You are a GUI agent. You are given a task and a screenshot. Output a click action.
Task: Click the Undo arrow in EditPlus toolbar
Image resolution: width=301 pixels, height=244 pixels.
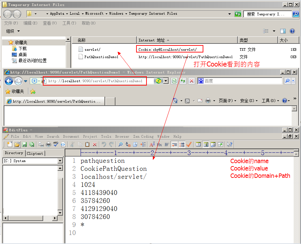pyautogui.click(x=104, y=144)
